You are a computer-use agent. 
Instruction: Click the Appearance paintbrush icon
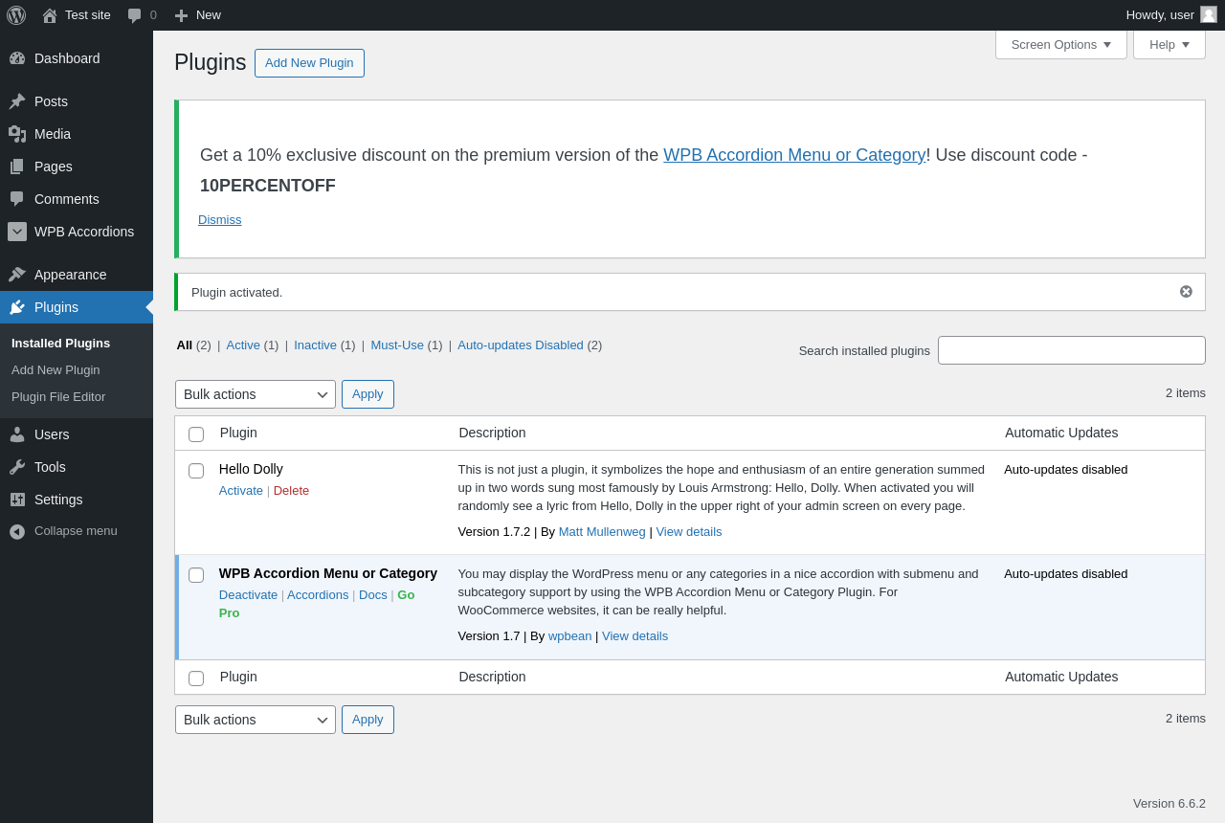pos(17,275)
